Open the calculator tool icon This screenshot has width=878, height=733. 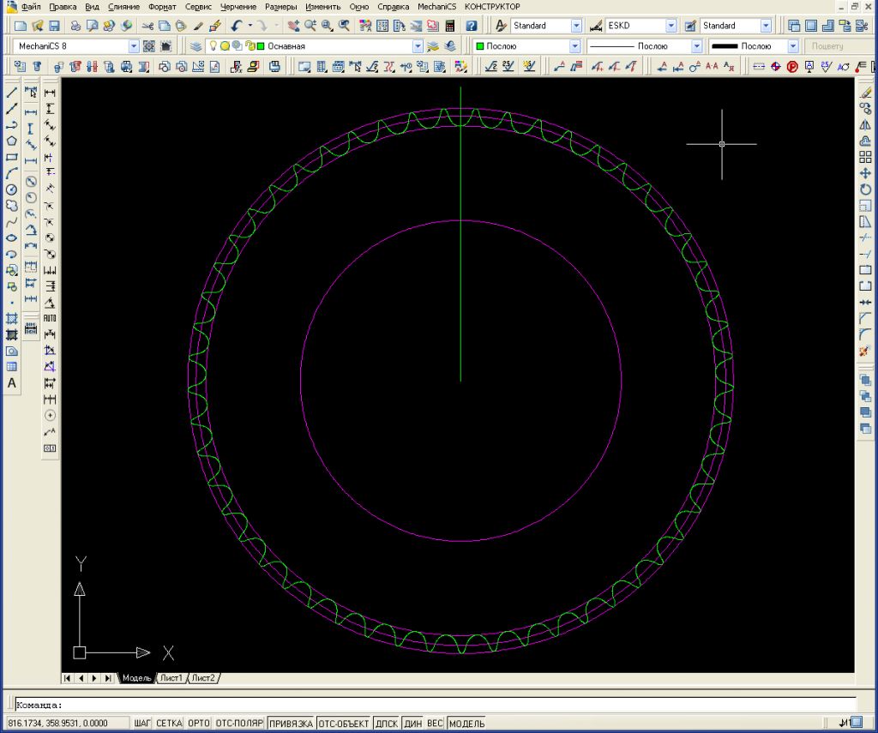(x=449, y=26)
